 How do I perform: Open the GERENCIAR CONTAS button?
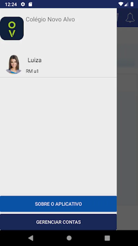coord(58,222)
